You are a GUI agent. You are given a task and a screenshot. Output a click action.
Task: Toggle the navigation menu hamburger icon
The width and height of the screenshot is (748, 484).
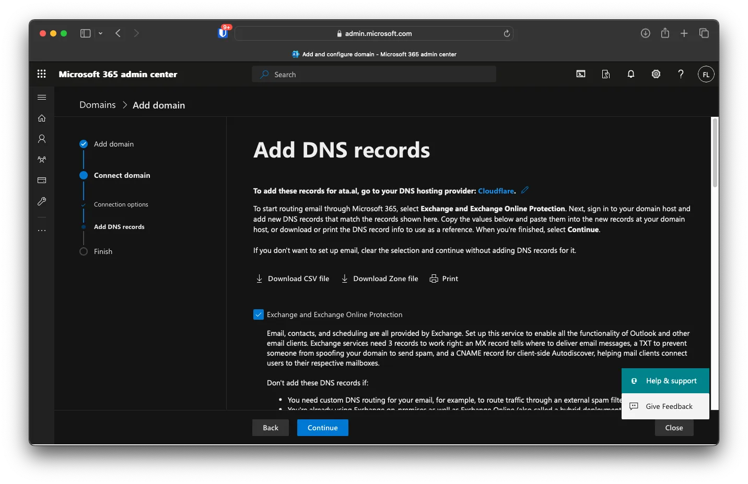pyautogui.click(x=42, y=97)
